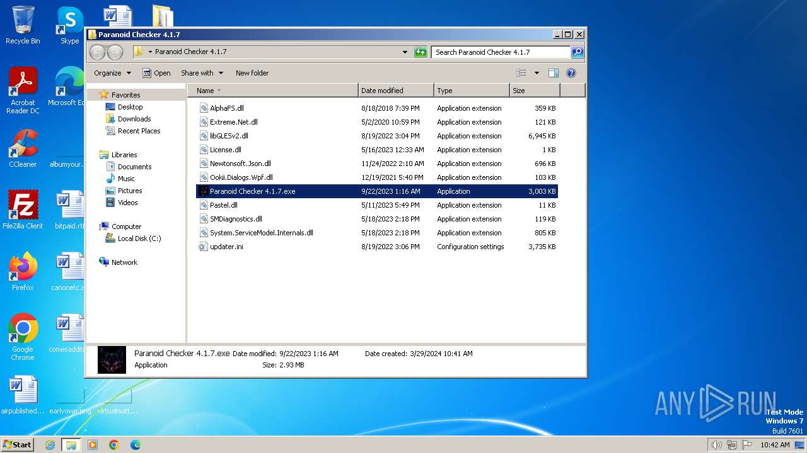Image resolution: width=807 pixels, height=453 pixels.
Task: Open Desktop in the navigation pane
Action: 130,107
